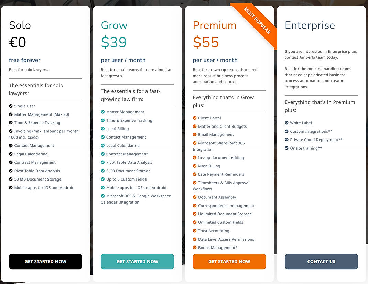Select the Enterprise plan title
Image resolution: width=368 pixels, height=284 pixels.
pyautogui.click(x=310, y=25)
